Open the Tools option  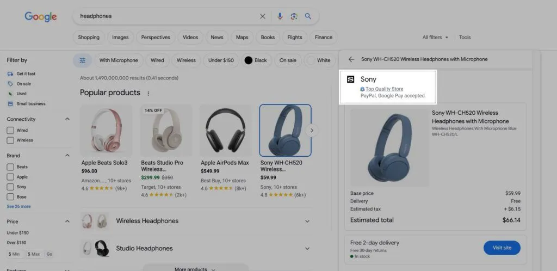[x=465, y=38]
